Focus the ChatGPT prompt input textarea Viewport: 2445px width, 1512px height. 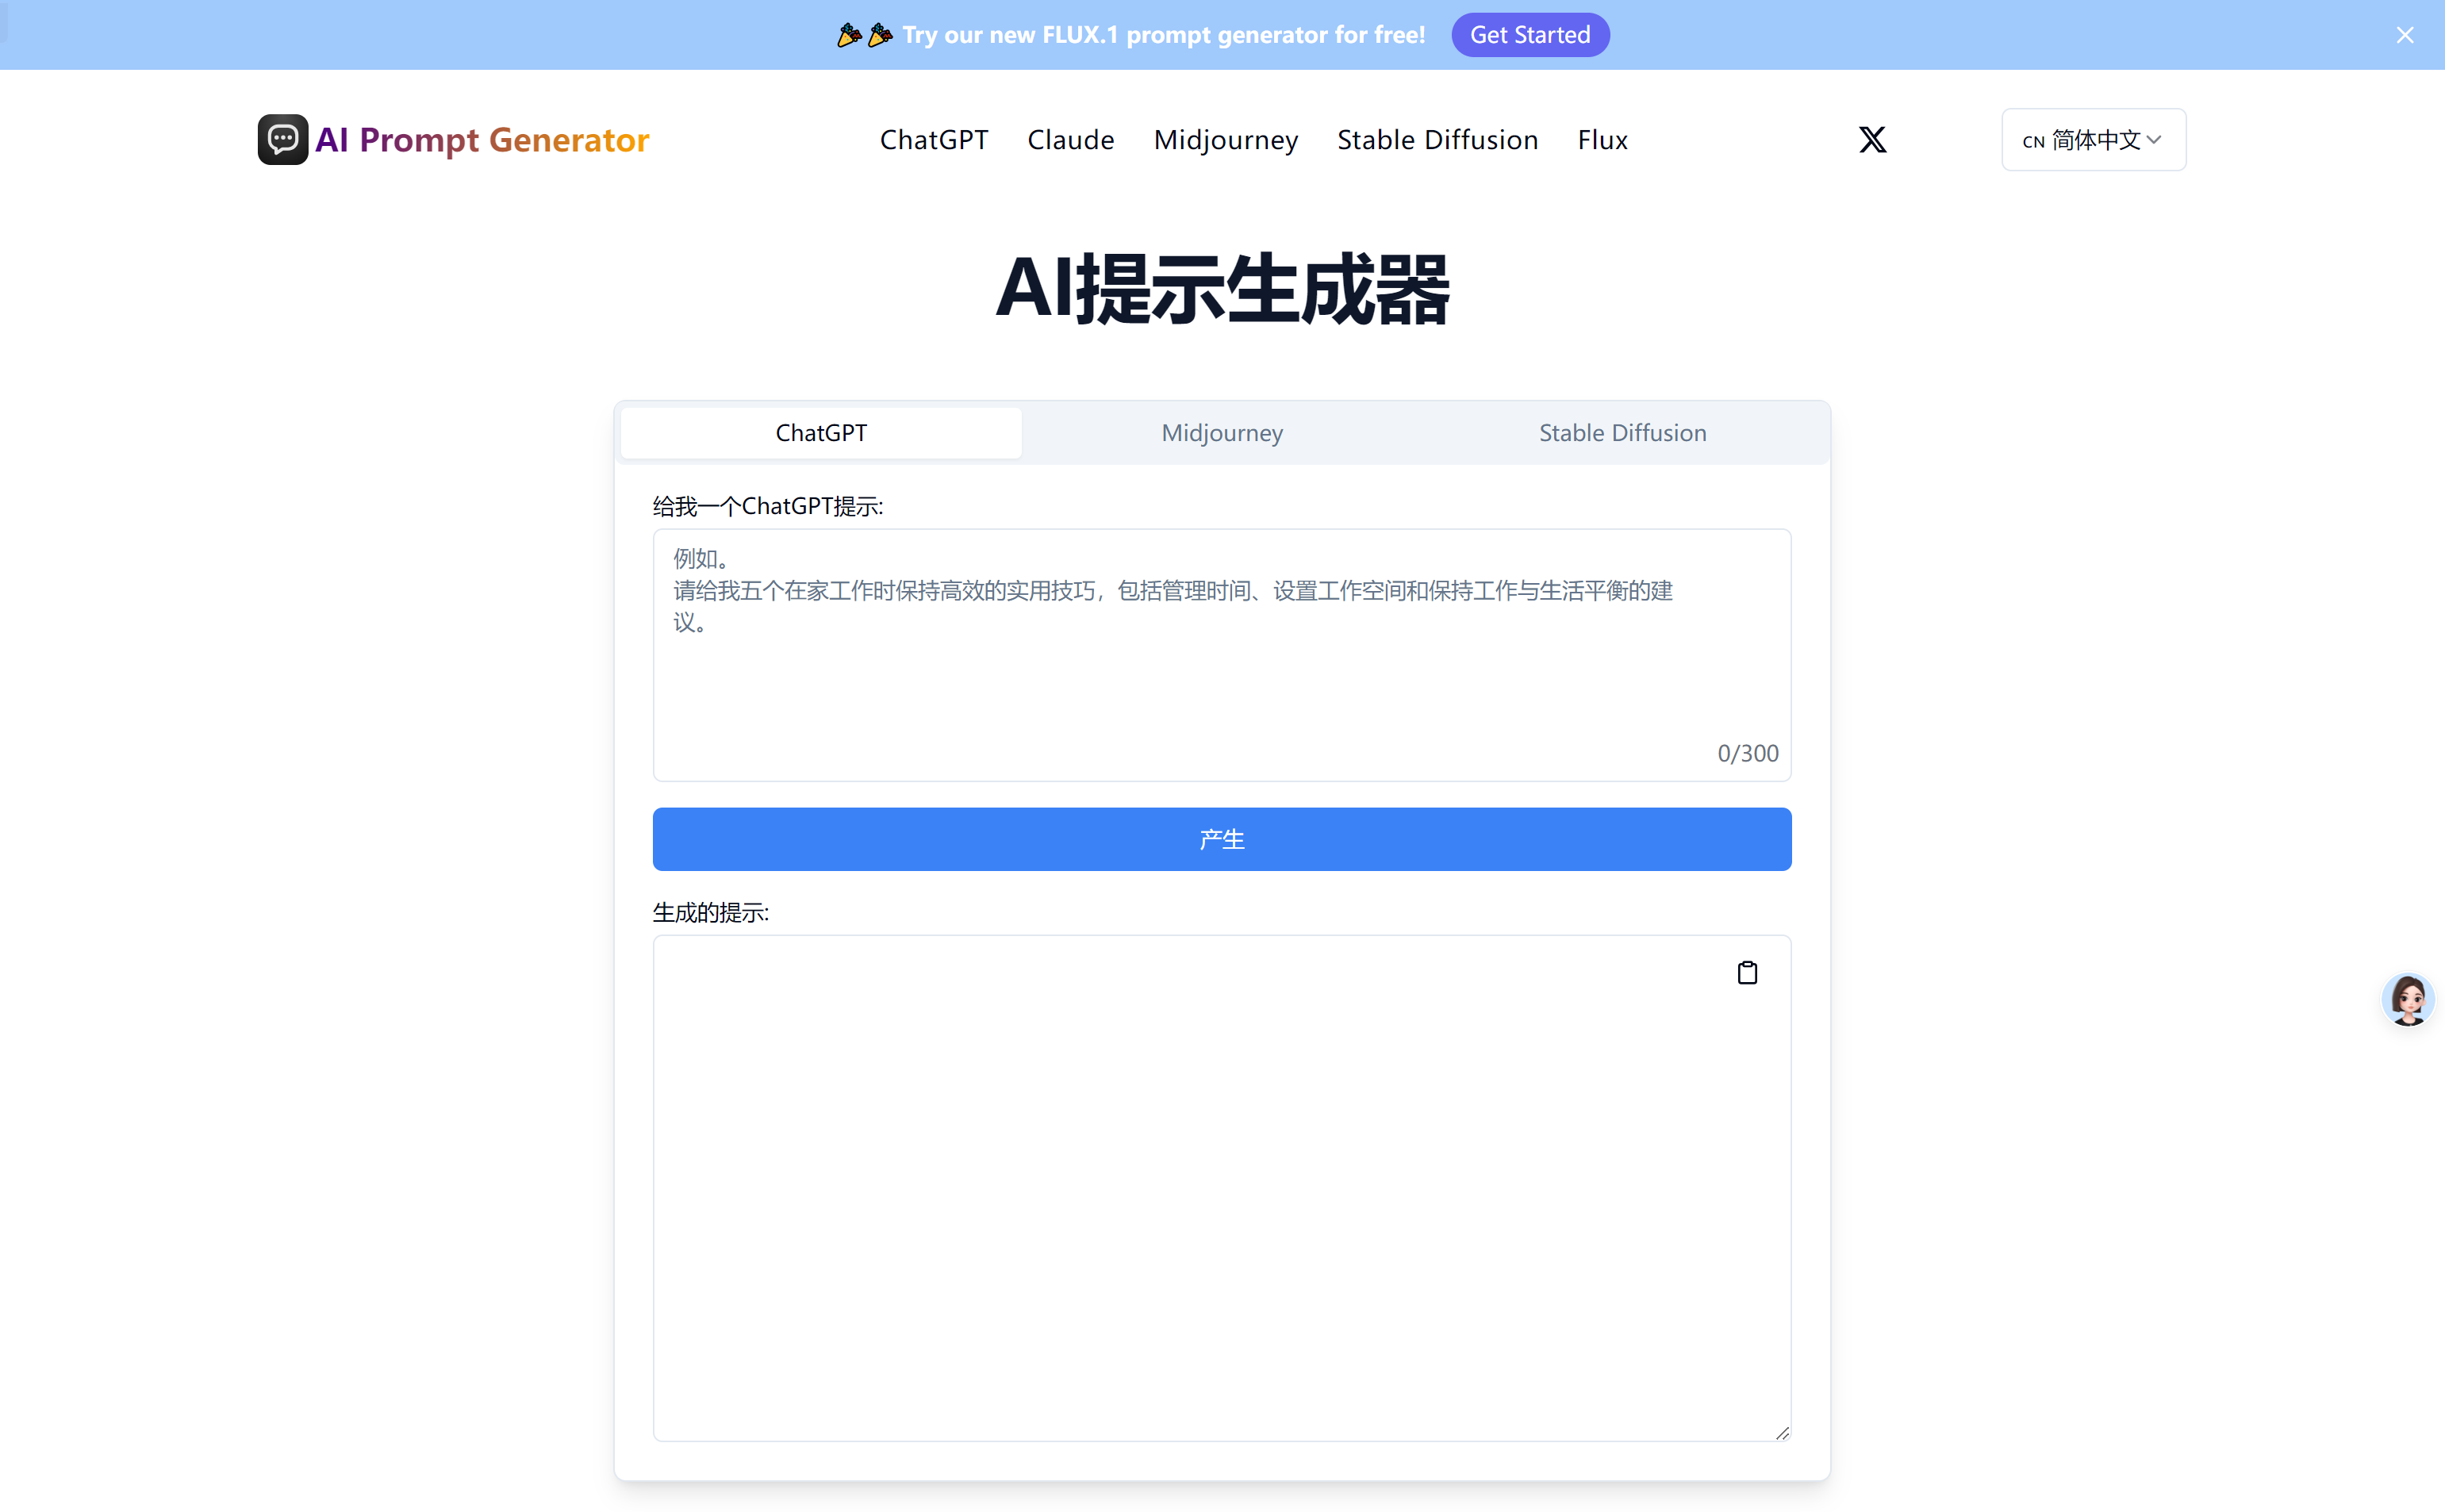1221,654
